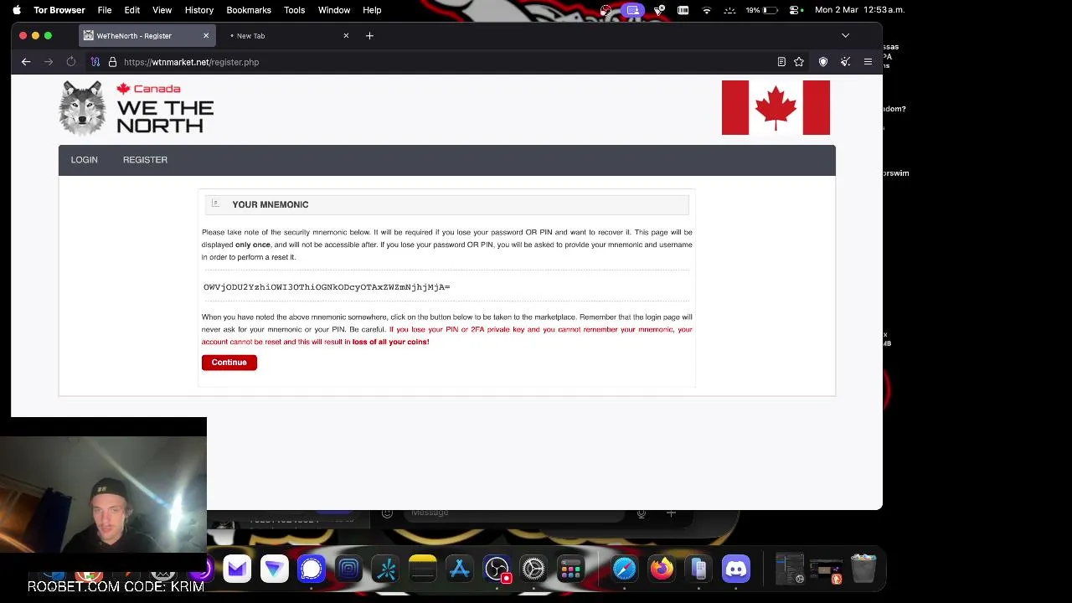This screenshot has height=603, width=1072.
Task: Open the Control Center icon
Action: pos(795,10)
